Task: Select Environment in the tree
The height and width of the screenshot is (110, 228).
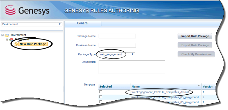Action: pyautogui.click(x=18, y=35)
